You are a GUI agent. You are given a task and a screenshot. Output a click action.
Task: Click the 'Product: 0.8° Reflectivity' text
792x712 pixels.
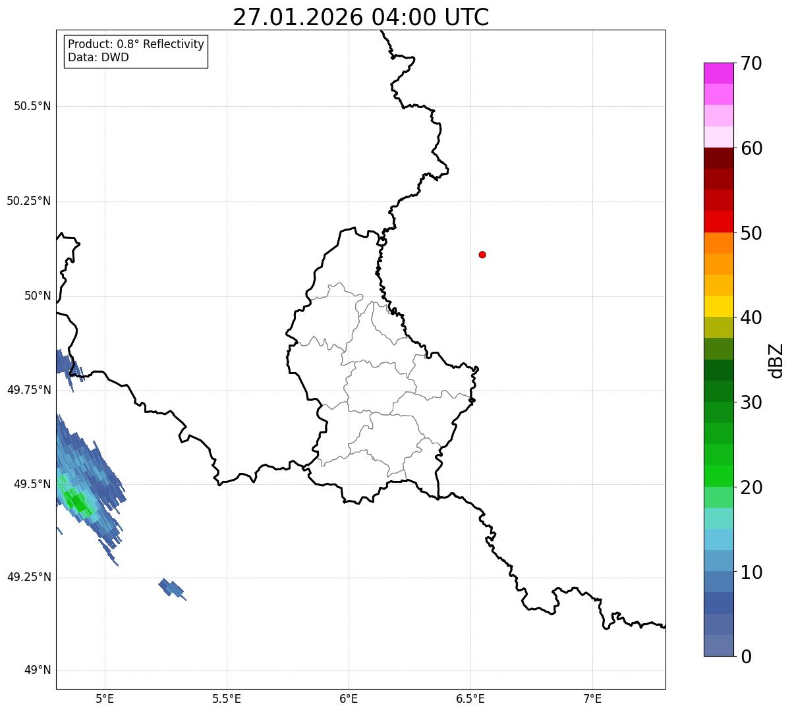[x=136, y=44]
